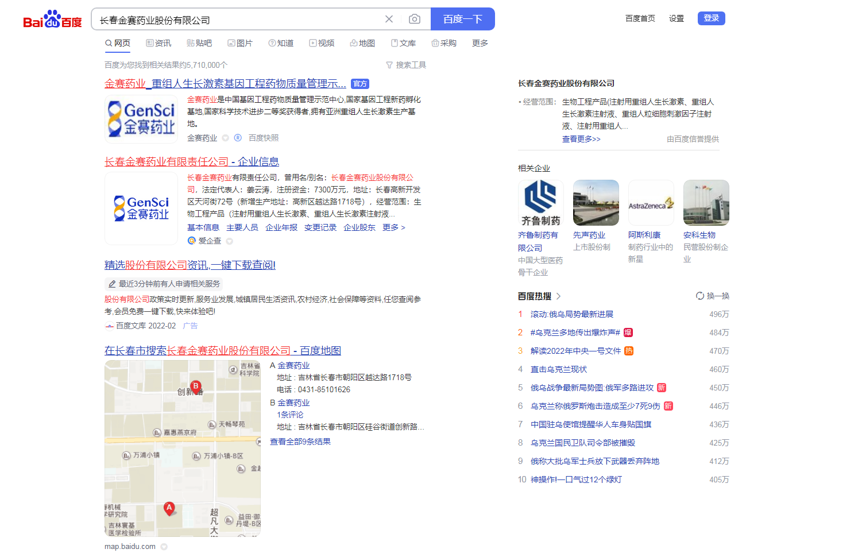
Task: Expand the 更多 tab menu
Action: 480,43
